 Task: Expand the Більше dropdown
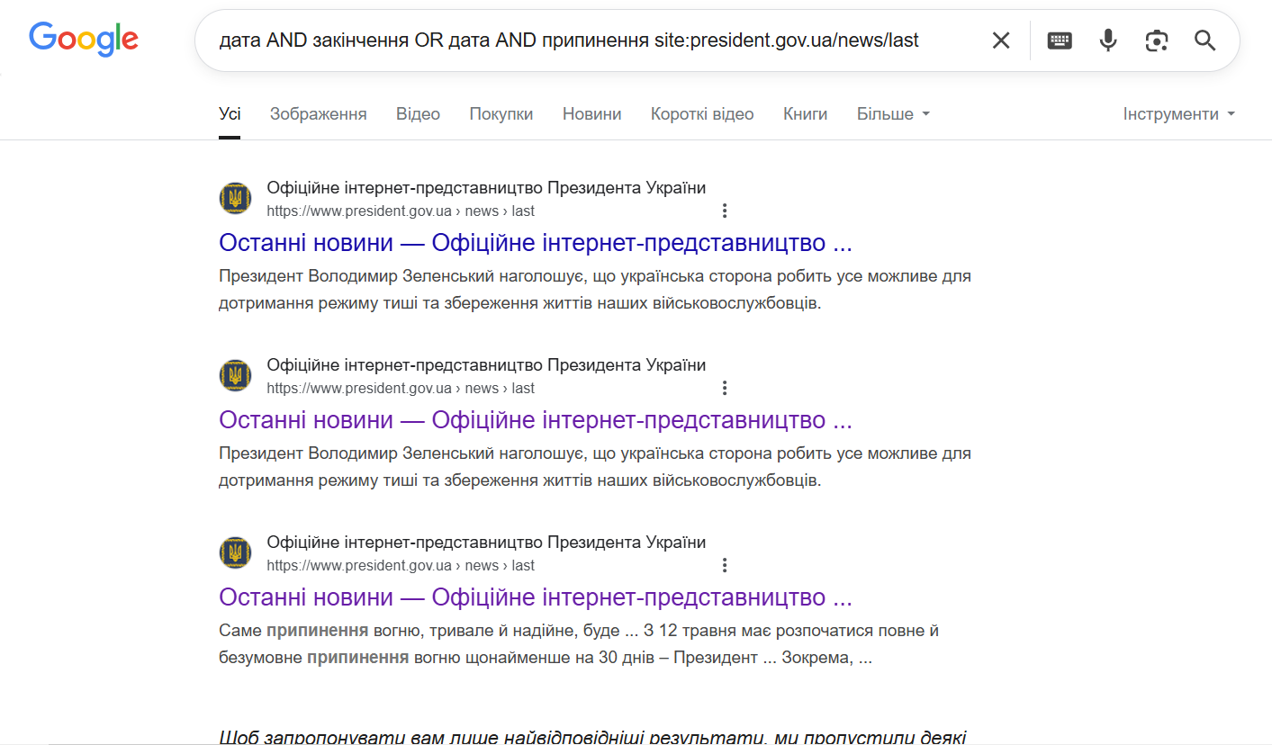click(x=894, y=114)
